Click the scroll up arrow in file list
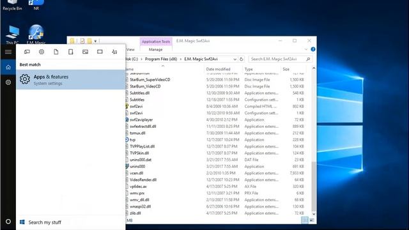 click(x=314, y=68)
